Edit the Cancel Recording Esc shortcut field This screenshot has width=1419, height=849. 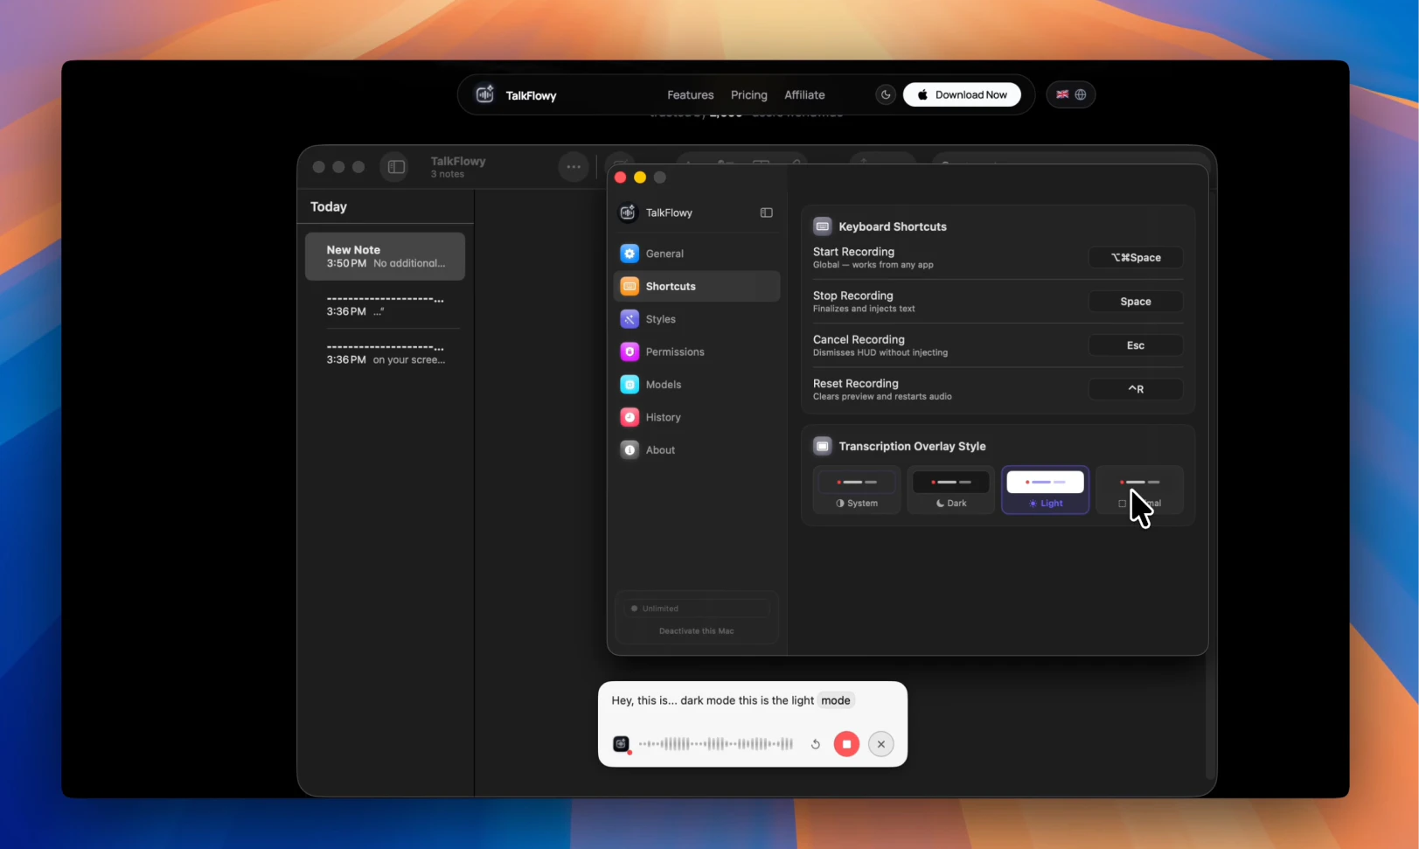1136,345
